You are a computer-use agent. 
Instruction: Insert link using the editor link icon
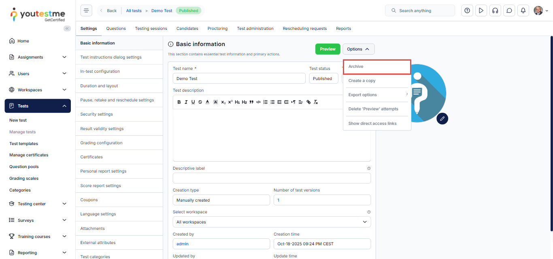[x=308, y=102]
